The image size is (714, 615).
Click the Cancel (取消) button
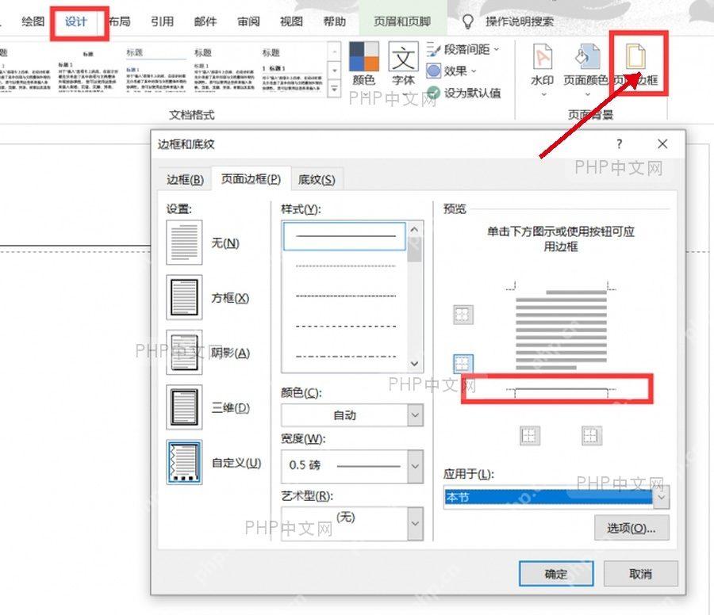[x=640, y=574]
